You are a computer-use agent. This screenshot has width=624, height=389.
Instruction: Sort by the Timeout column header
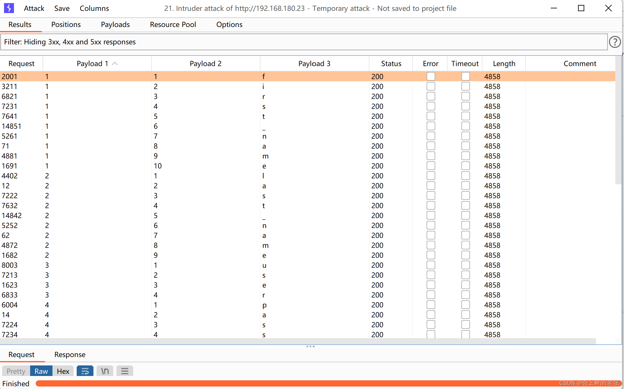pyautogui.click(x=465, y=64)
